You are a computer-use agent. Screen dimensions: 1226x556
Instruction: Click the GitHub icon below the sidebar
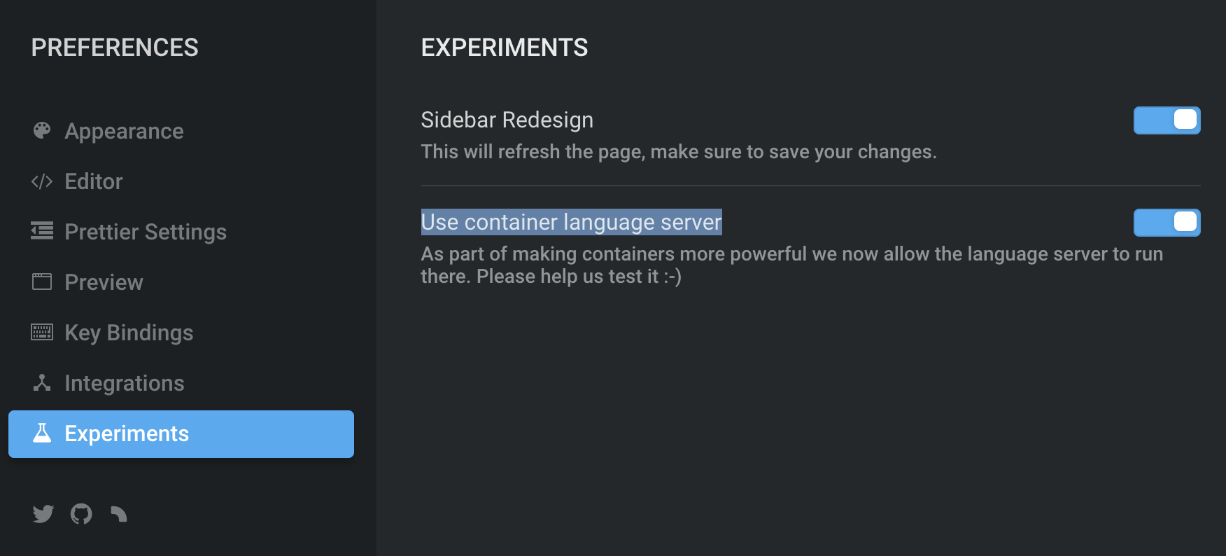(81, 513)
